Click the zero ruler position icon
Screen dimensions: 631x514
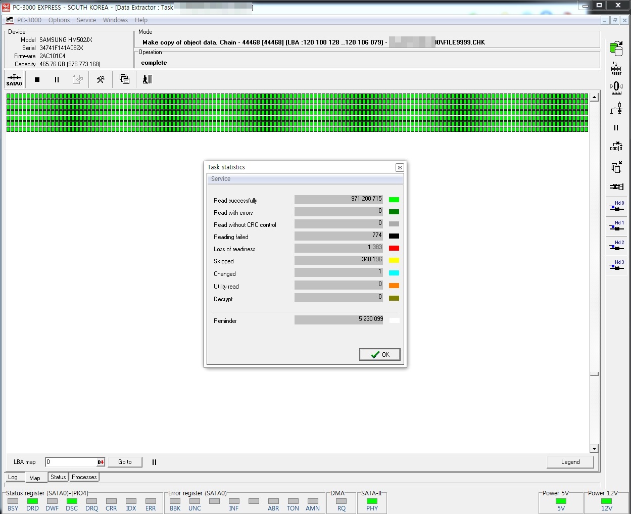(x=616, y=88)
